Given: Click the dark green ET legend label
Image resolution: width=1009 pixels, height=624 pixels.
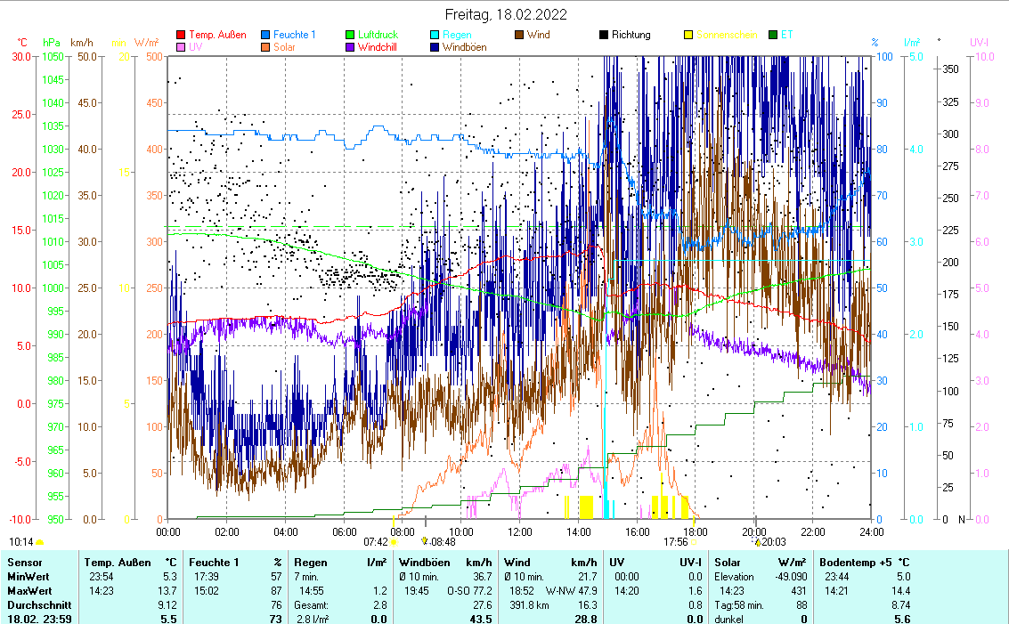Looking at the screenshot, I should (786, 36).
